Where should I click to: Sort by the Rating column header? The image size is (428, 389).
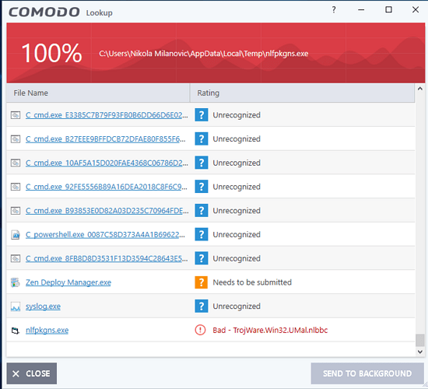pyautogui.click(x=302, y=93)
